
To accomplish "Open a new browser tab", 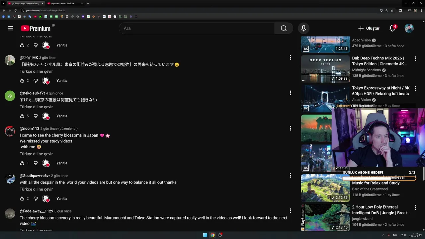I will click(x=88, y=3).
